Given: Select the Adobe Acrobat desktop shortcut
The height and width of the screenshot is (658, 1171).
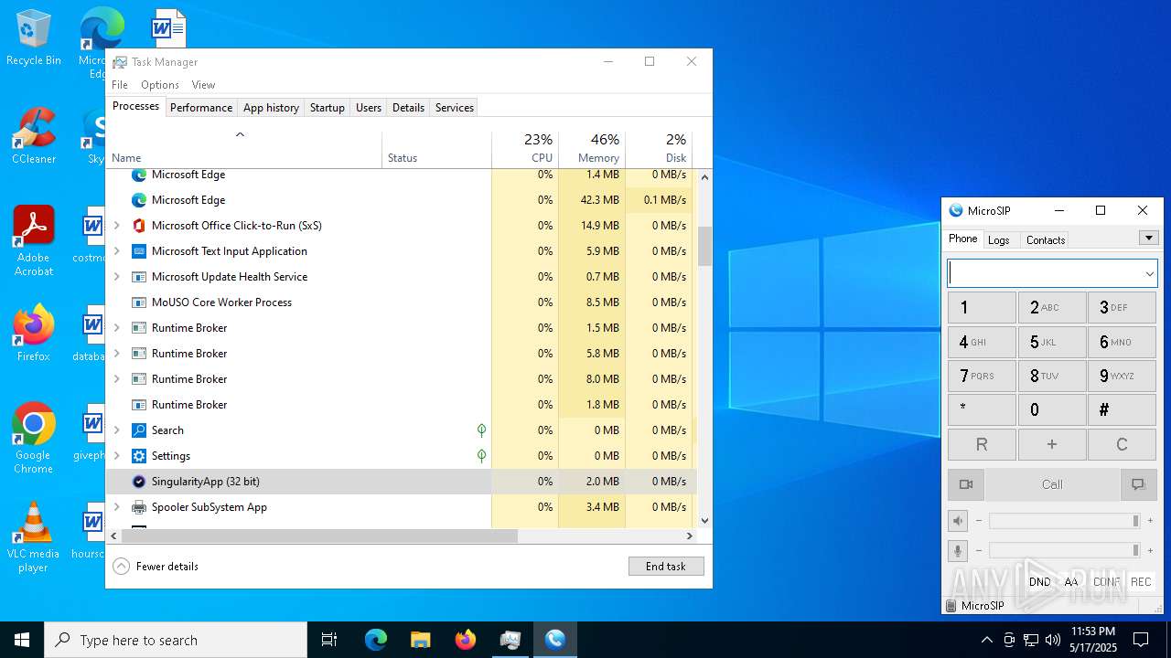Looking at the screenshot, I should tap(33, 241).
